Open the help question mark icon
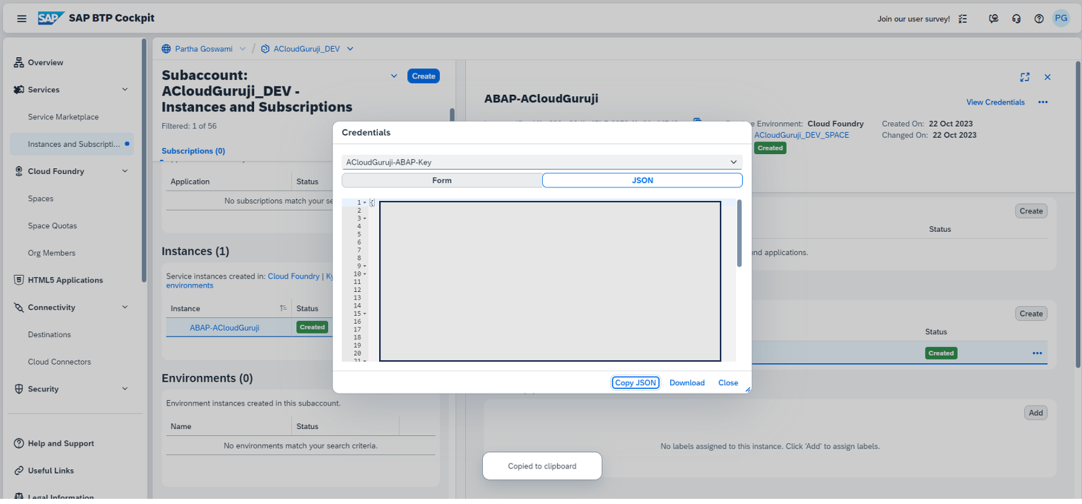The image size is (1082, 504). 1039,19
